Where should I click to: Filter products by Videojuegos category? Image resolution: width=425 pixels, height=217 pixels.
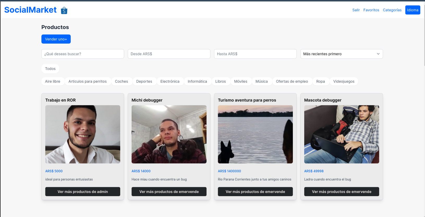coord(344,81)
